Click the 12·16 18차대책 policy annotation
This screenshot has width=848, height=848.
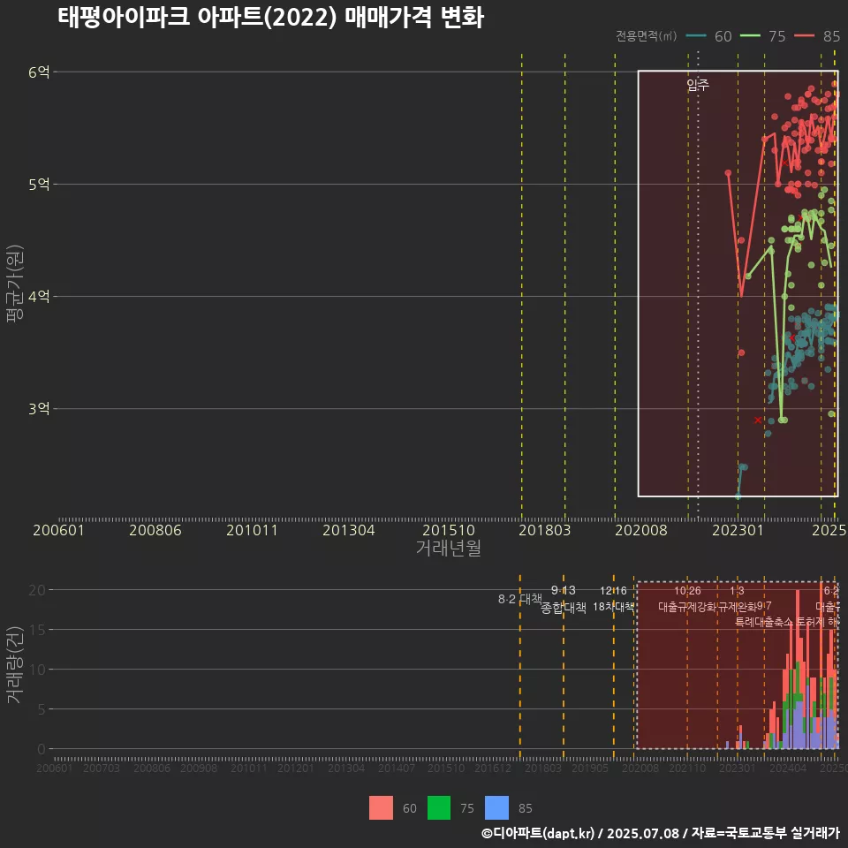(x=613, y=599)
